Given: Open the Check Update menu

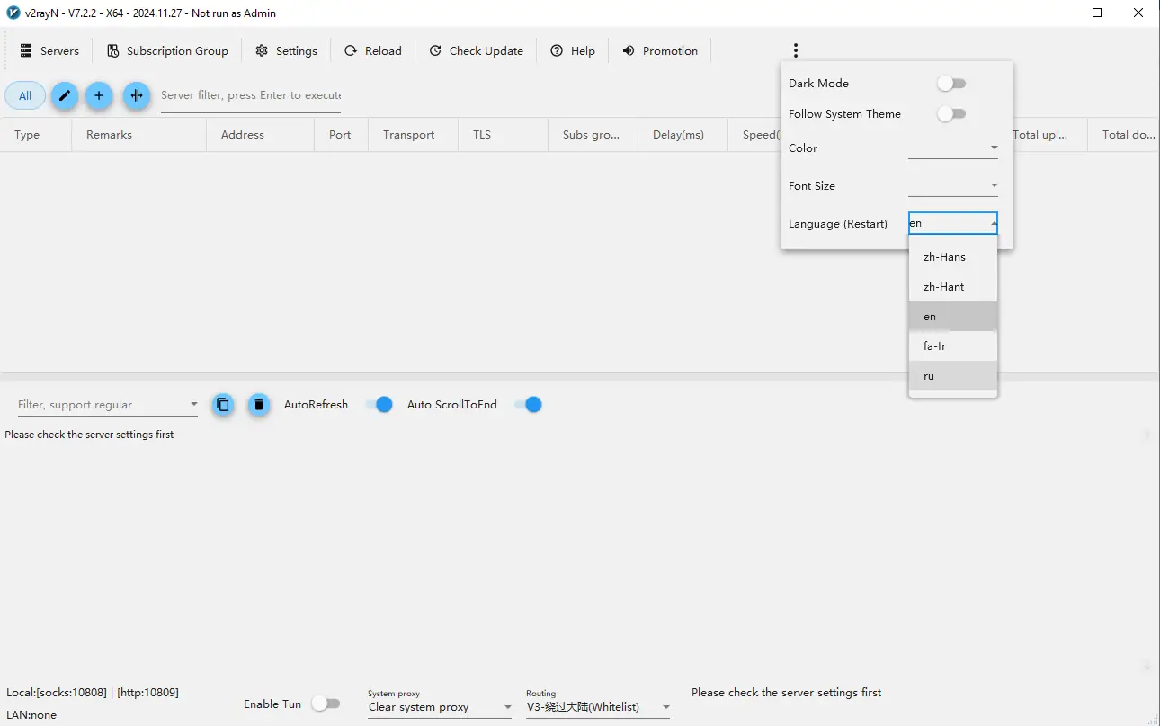Looking at the screenshot, I should tap(476, 51).
